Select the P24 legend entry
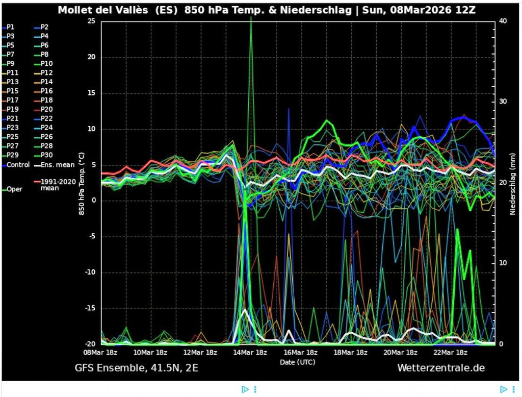The image size is (522, 397). click(x=43, y=128)
